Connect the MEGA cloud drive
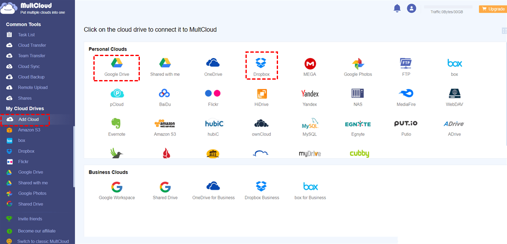The width and height of the screenshot is (507, 244). [x=310, y=67]
